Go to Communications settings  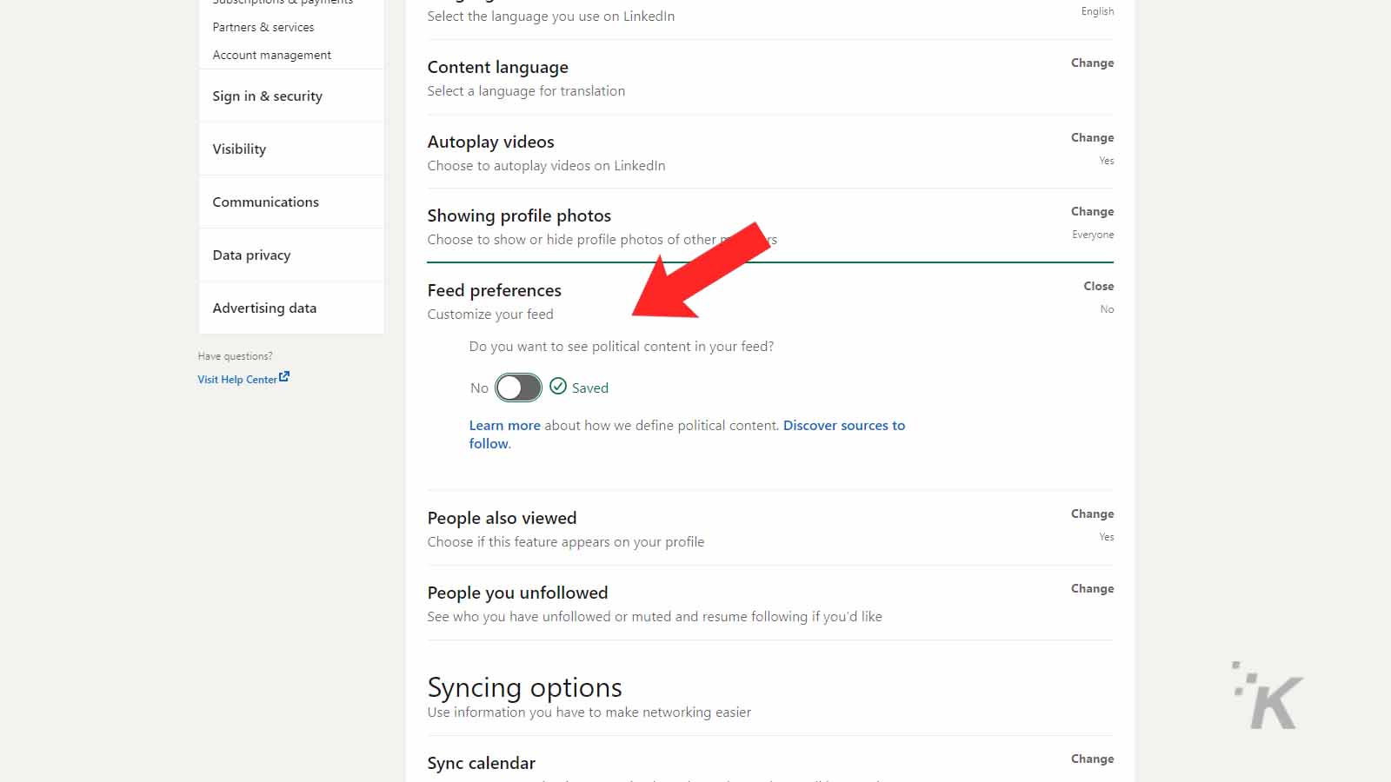[x=265, y=202]
